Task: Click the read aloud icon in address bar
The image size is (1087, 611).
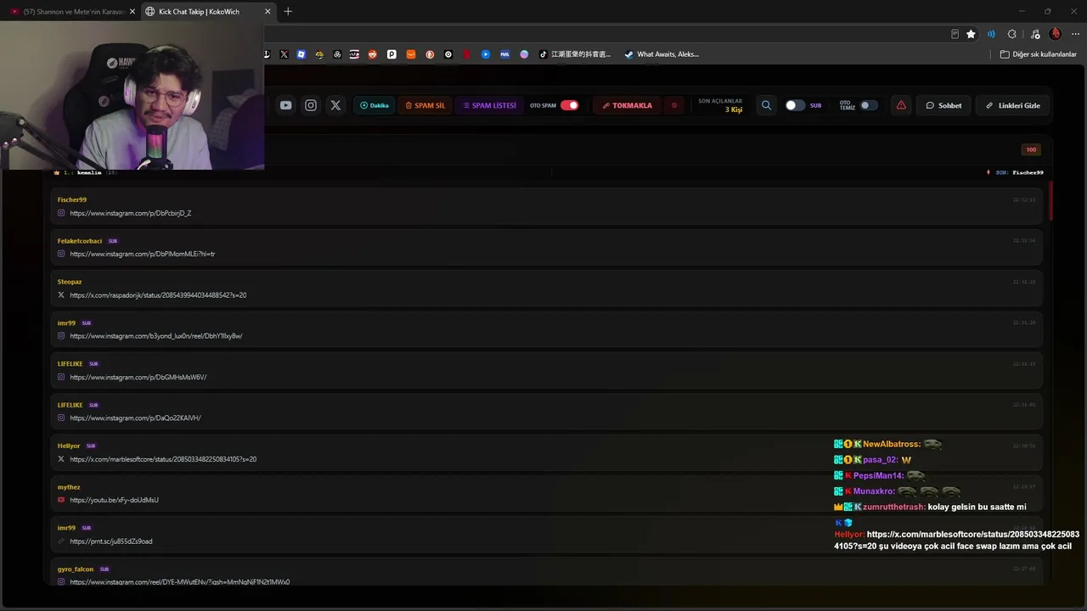Action: 991,34
